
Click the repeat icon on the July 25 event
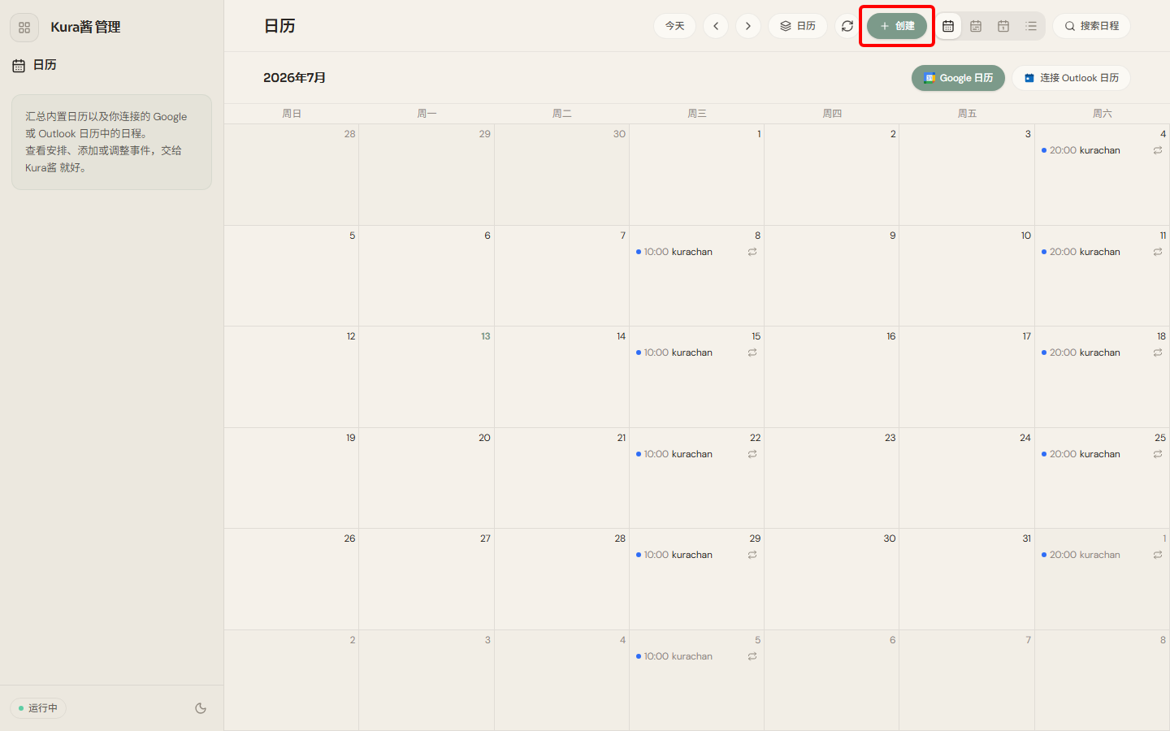[1158, 454]
